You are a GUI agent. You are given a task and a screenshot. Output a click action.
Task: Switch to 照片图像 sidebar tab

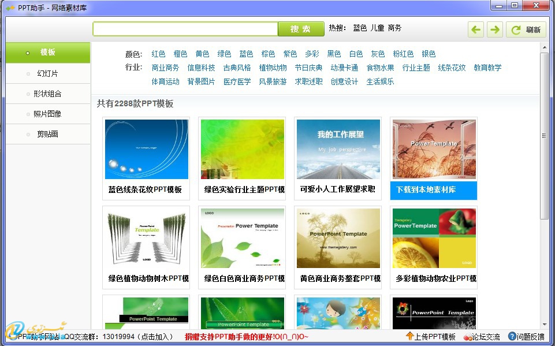[x=48, y=114]
